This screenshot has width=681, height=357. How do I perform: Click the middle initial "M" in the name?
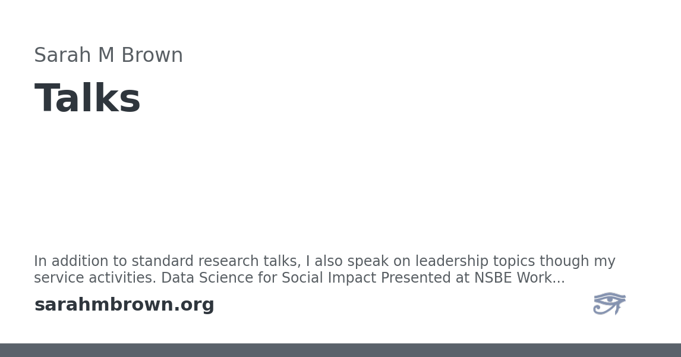pyautogui.click(x=106, y=55)
